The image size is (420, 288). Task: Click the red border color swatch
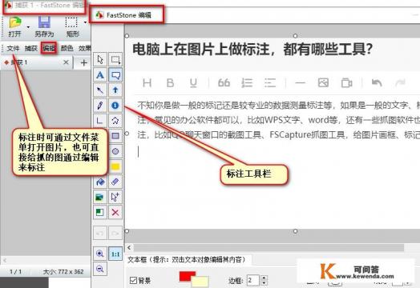(x=187, y=276)
